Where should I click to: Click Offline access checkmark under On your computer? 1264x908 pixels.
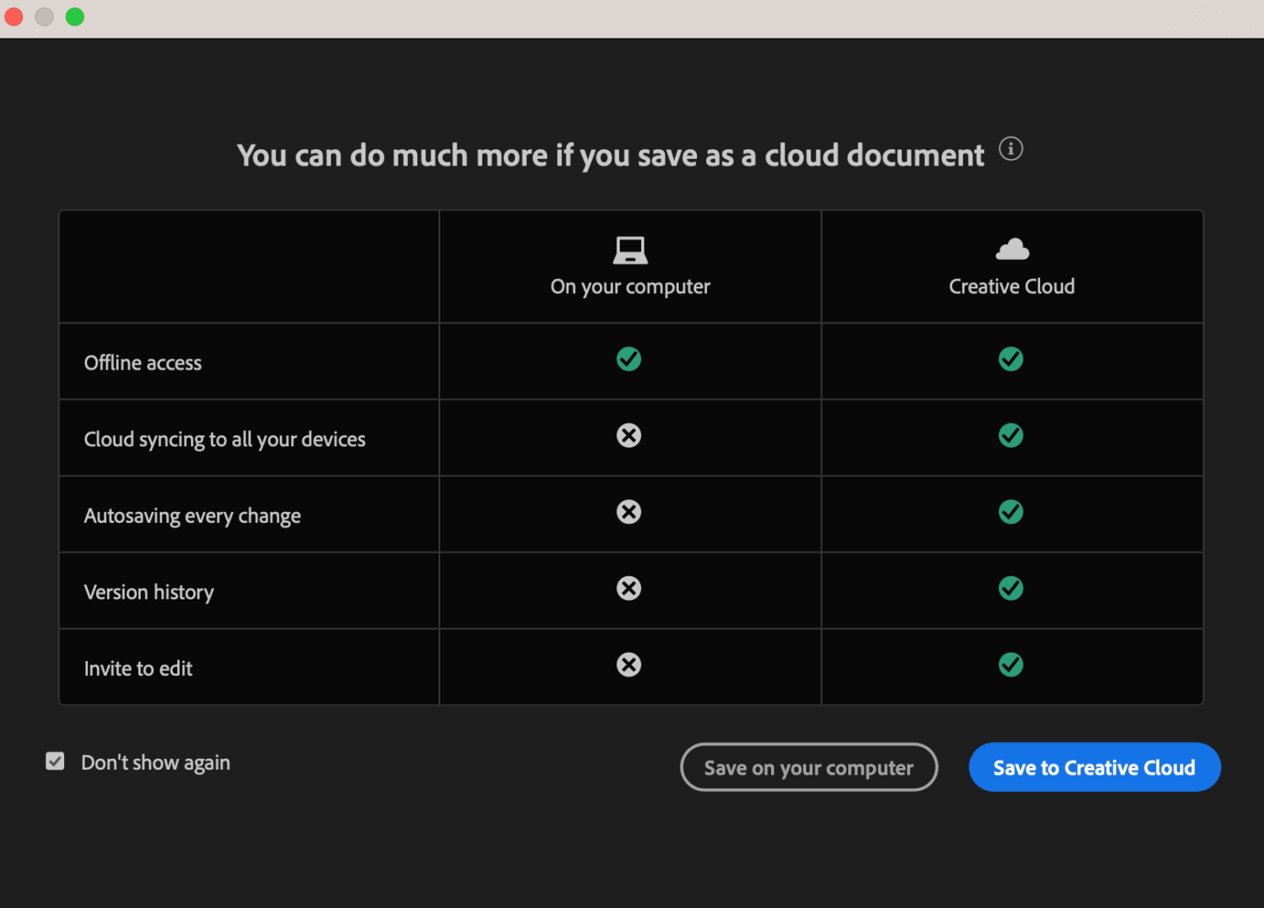coord(629,359)
